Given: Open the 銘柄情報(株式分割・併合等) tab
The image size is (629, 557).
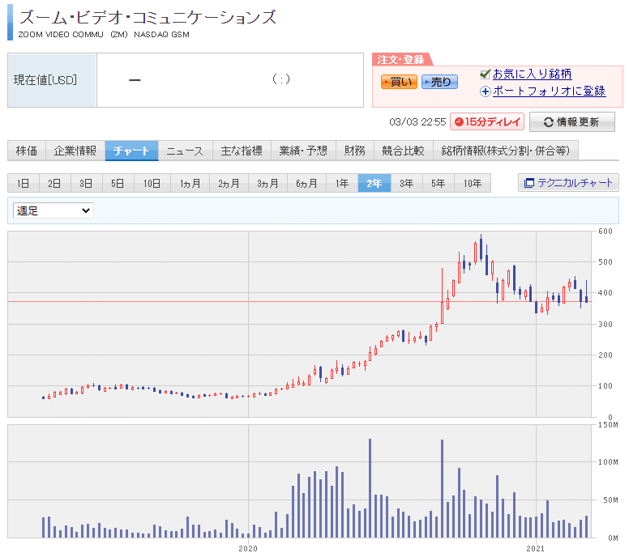Looking at the screenshot, I should pyautogui.click(x=506, y=151).
